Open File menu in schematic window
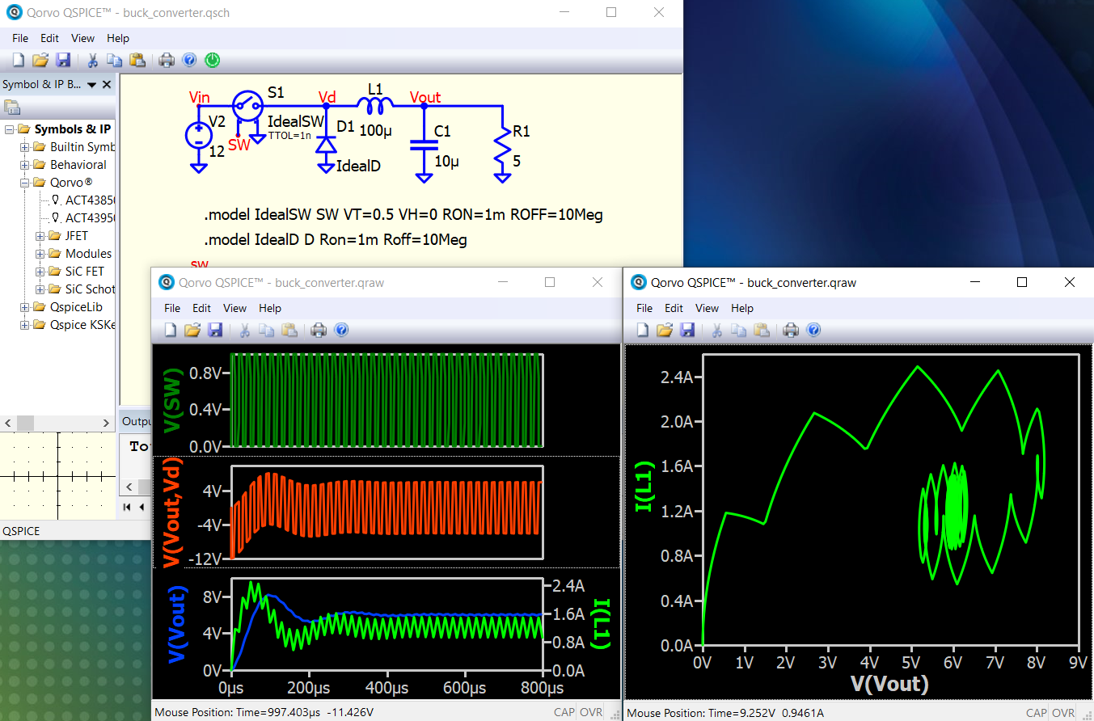Viewport: 1094px width, 721px height. point(20,38)
